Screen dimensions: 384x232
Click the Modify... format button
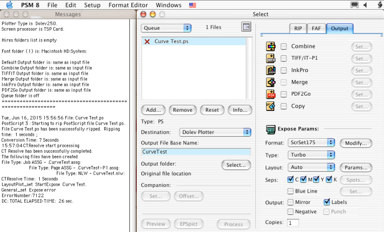pos(356,143)
